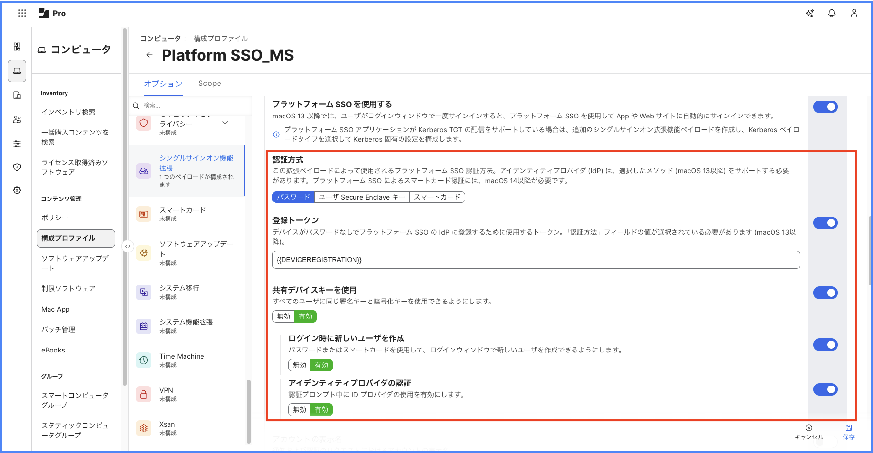The image size is (873, 453).
Task: Switch to the Scope tab
Action: [210, 84]
